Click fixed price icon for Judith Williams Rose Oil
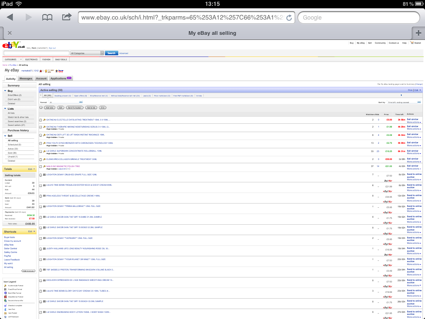The image size is (425, 319). coord(44,248)
